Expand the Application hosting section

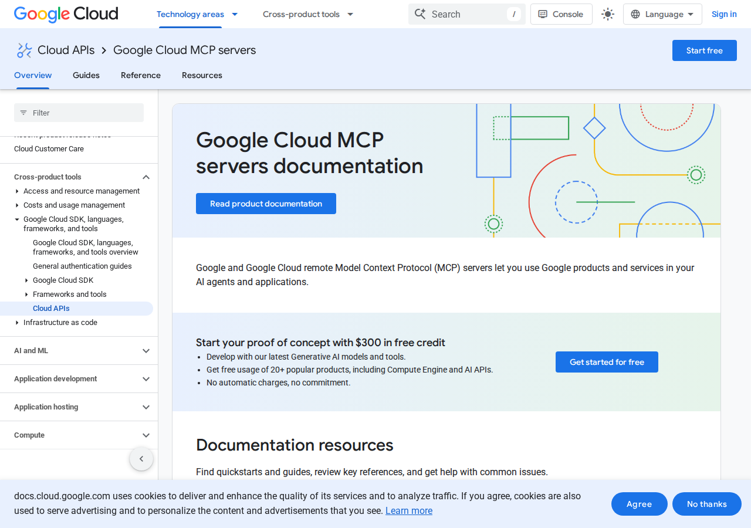point(146,407)
